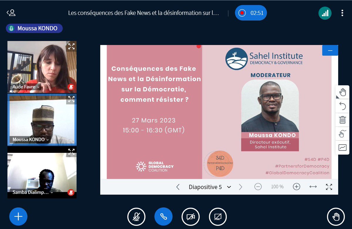
Task: Zoom out of the slide
Action: tap(258, 187)
